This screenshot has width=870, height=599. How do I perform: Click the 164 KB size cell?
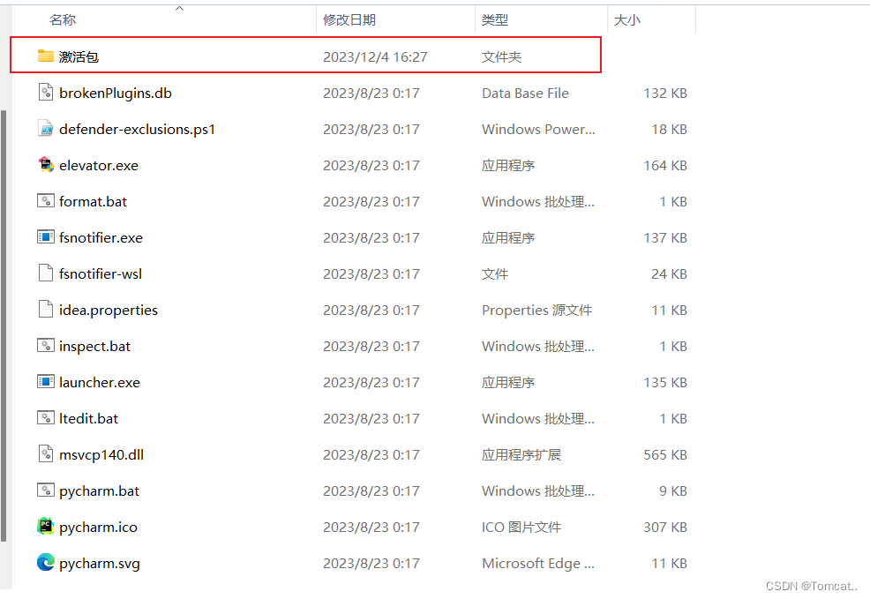coord(665,165)
